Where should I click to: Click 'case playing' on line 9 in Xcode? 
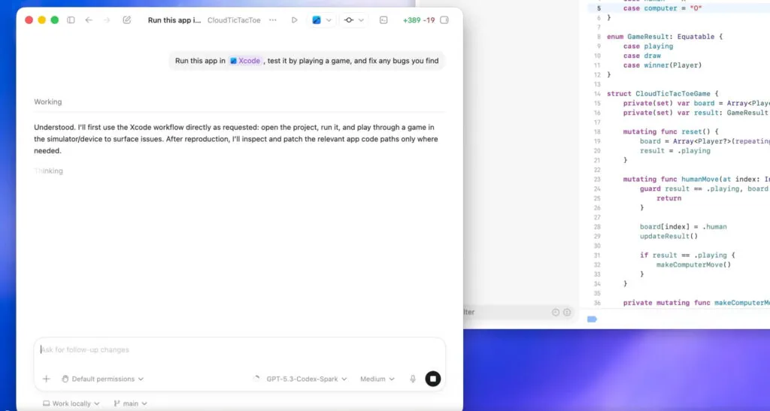[648, 46]
